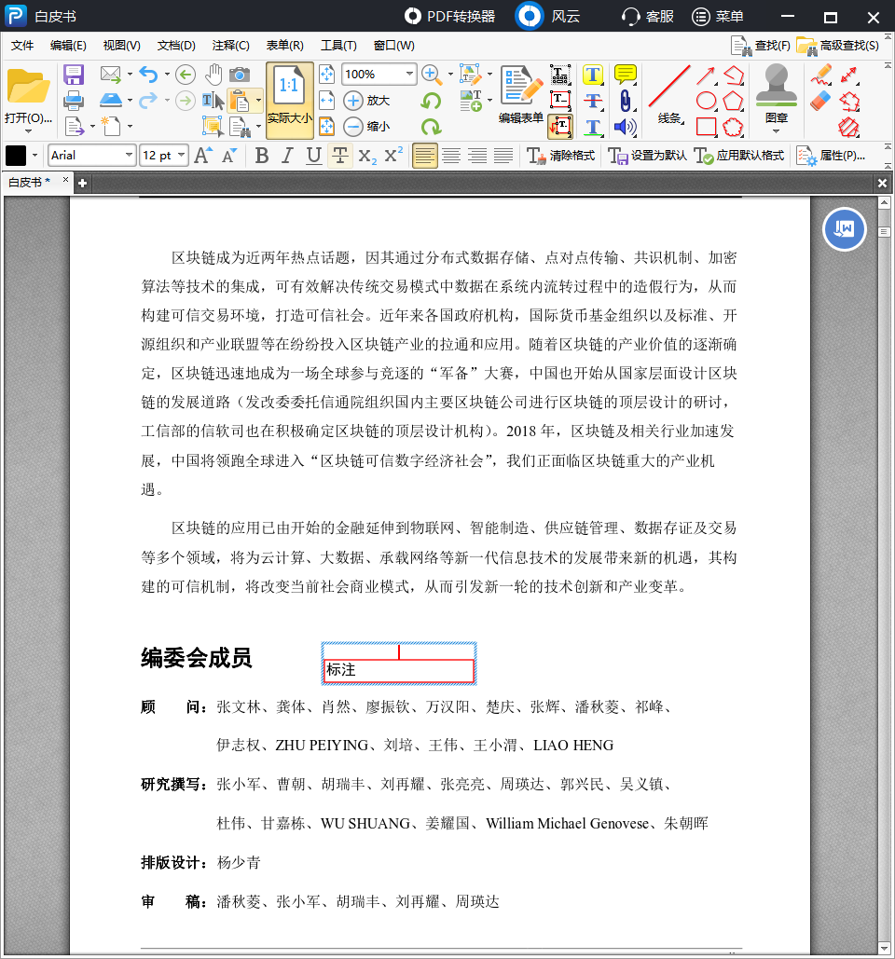Viewport: 895px width, 959px height.
Task: Click the 设置为默认 button
Action: (x=648, y=156)
